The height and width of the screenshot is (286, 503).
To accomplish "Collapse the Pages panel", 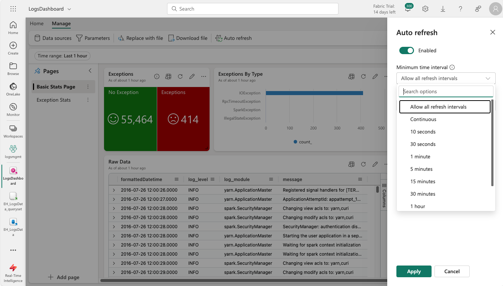I will coord(90,71).
